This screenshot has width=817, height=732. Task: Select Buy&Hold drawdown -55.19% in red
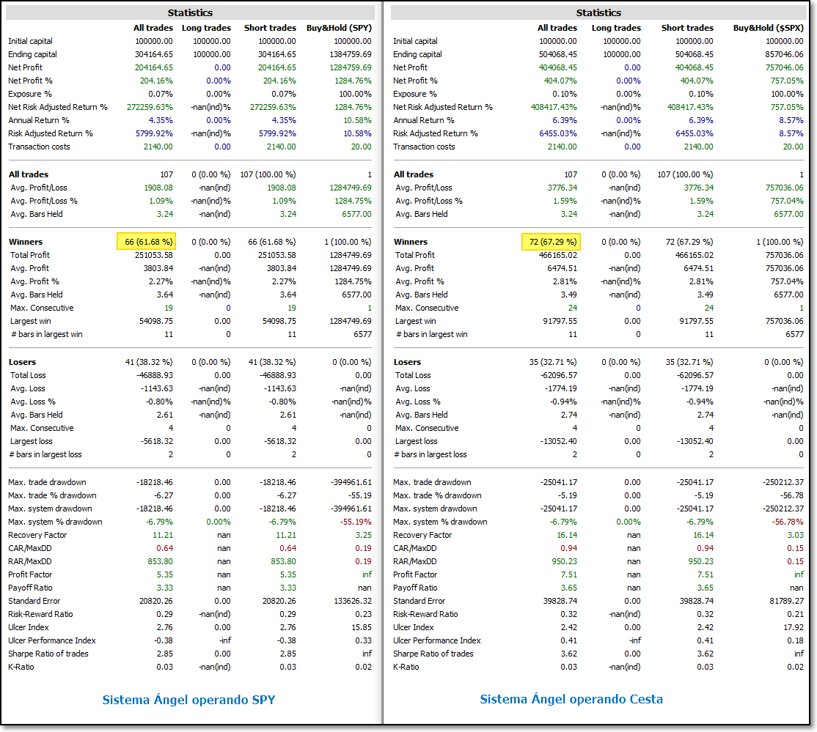pos(356,522)
